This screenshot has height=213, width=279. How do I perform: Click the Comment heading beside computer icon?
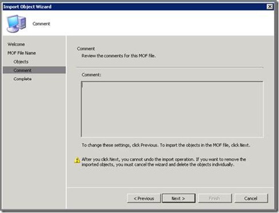pyautogui.click(x=41, y=24)
